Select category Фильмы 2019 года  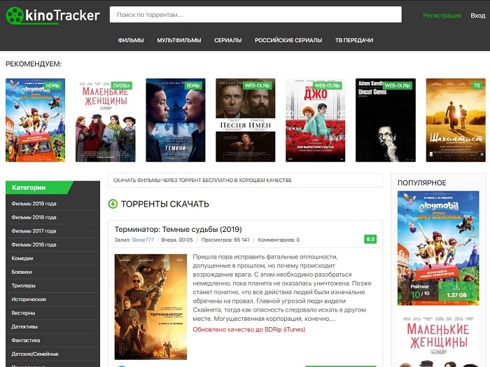click(x=52, y=204)
